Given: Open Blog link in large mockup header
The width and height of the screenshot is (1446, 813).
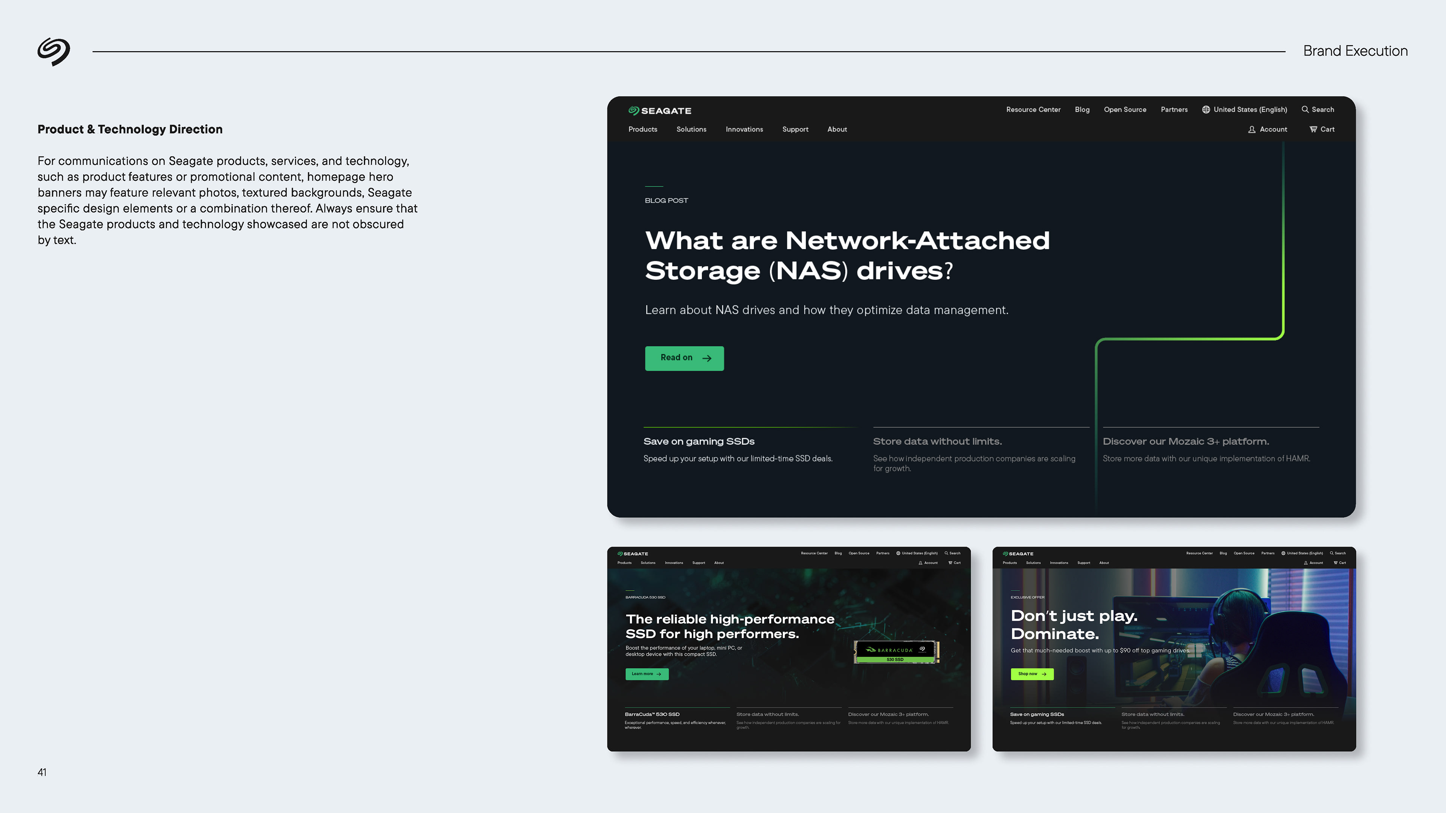Looking at the screenshot, I should [x=1082, y=110].
